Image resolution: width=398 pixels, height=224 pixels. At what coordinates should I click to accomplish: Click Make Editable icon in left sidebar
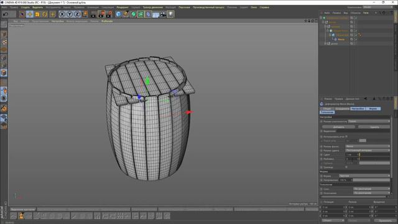pos(4,24)
